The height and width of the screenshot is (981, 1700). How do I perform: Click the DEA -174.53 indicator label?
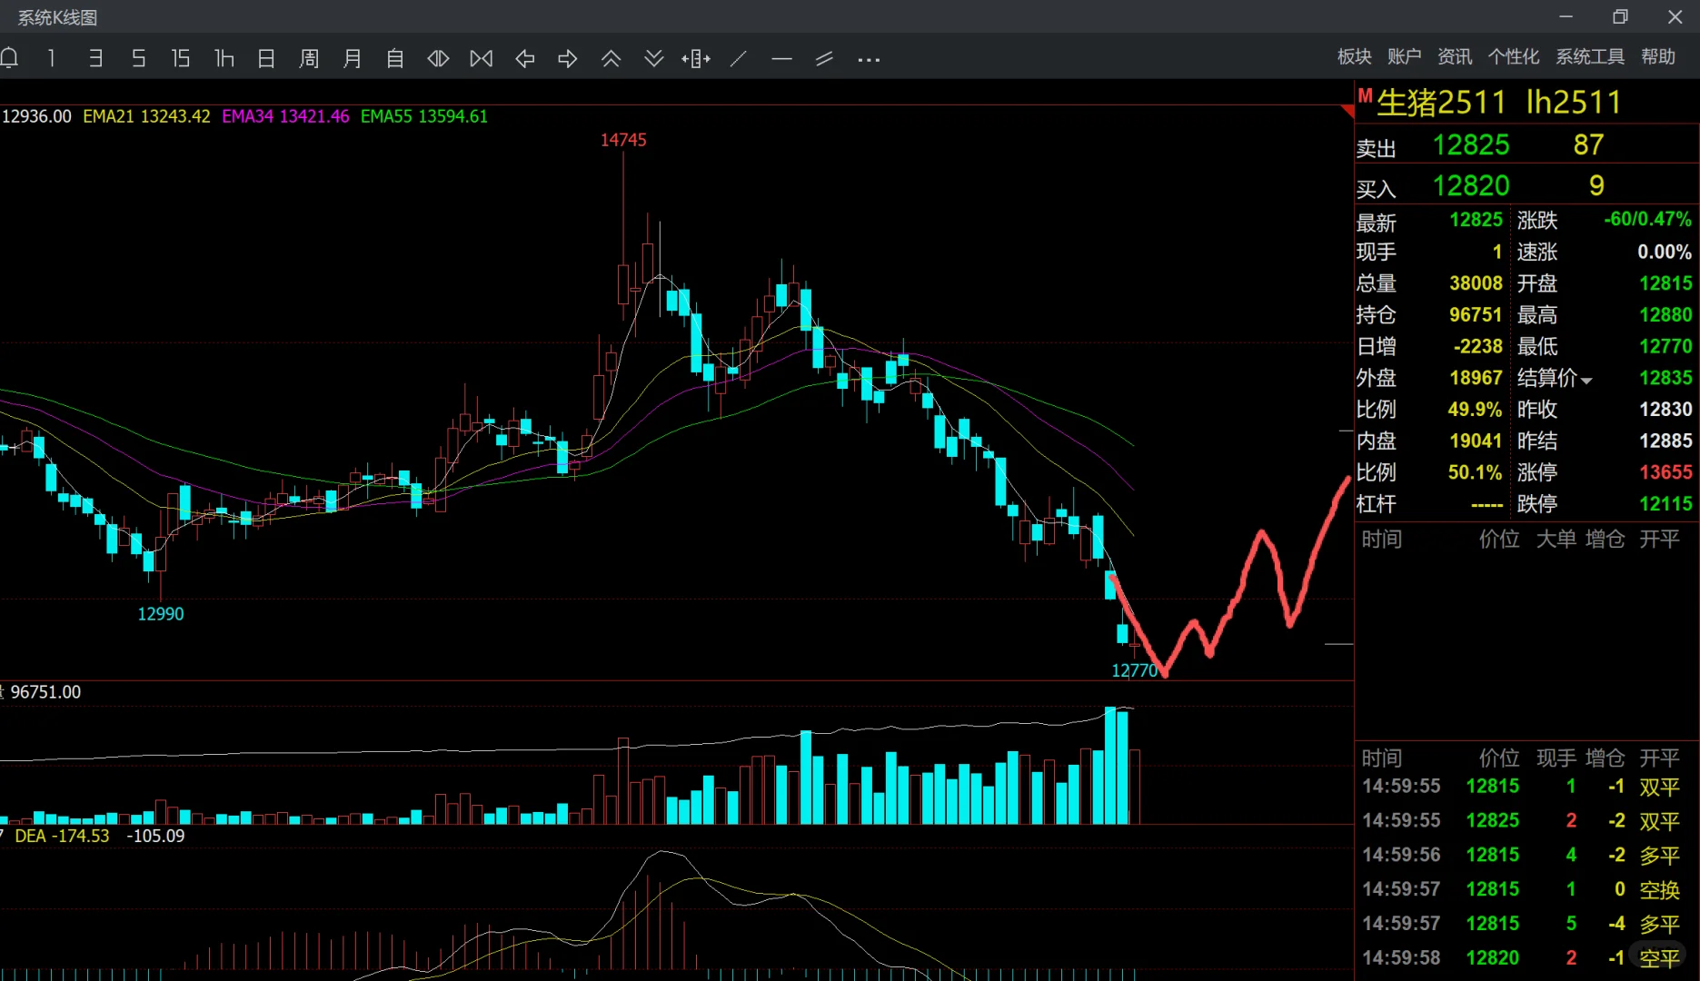[62, 836]
